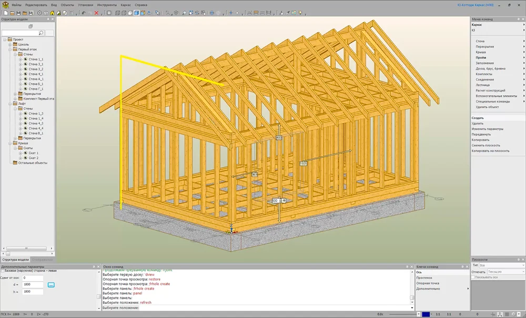
Task: Click the 'h =' input field
Action: pyautogui.click(x=33, y=291)
